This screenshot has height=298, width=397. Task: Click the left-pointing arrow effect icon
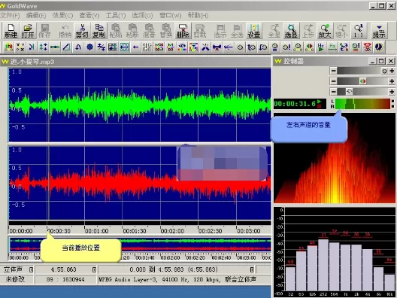pos(136,47)
